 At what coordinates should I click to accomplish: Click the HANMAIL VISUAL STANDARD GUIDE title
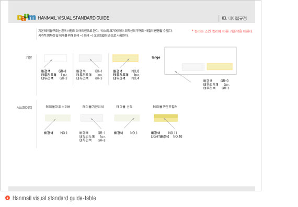pos(73,18)
